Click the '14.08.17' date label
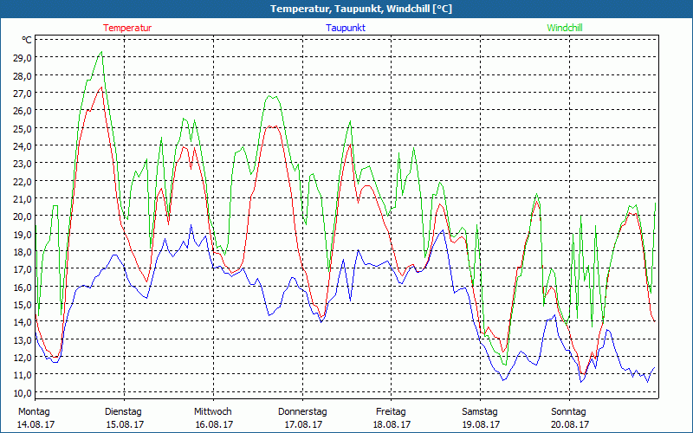This screenshot has height=433, width=693. pos(36,424)
